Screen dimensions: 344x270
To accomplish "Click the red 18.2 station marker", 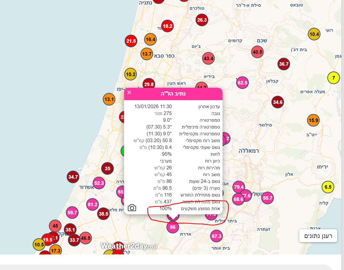I will pyautogui.click(x=167, y=26).
